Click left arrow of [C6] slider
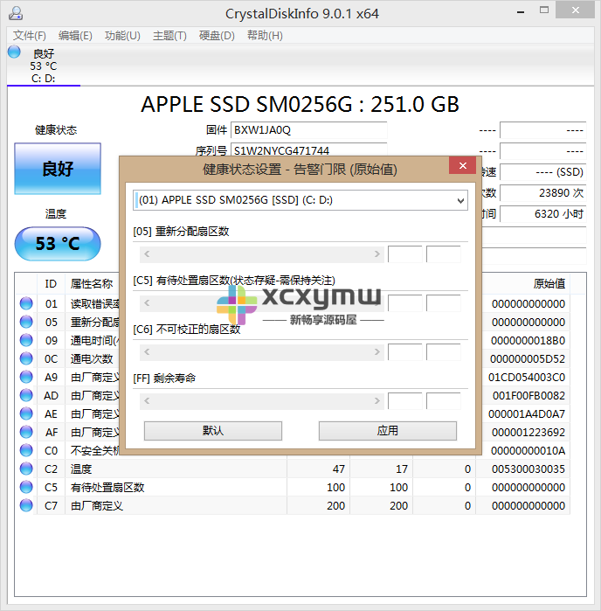 tap(147, 352)
